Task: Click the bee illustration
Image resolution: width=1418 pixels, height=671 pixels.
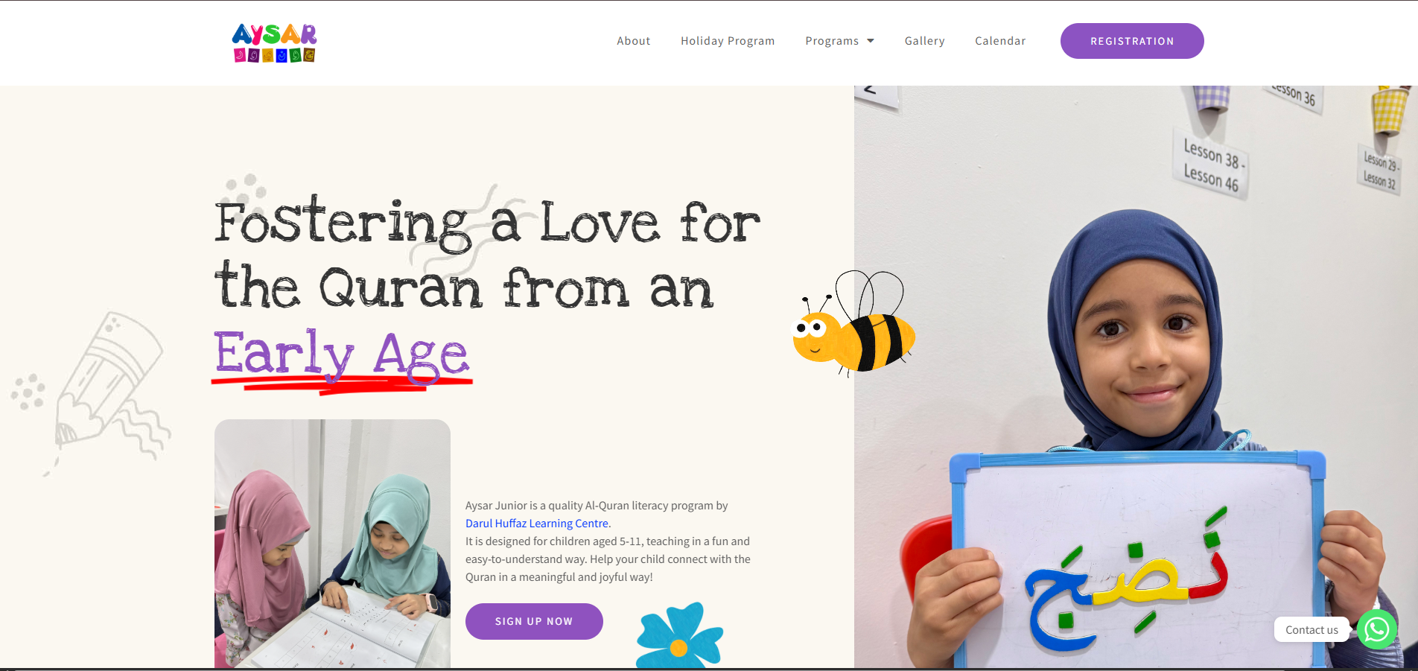Action: tap(853, 322)
